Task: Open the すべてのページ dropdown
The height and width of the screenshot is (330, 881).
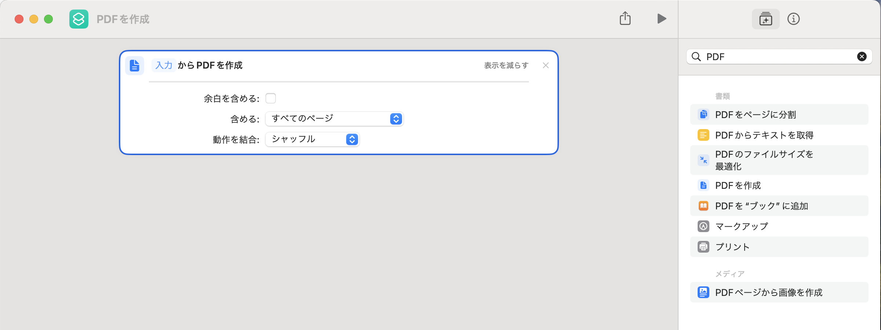Action: (334, 119)
